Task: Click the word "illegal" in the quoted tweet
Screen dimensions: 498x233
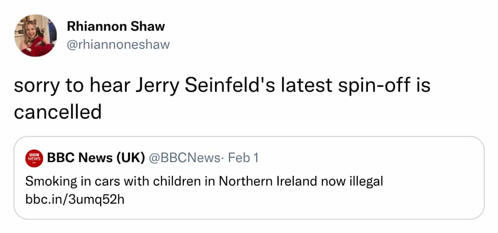Action: [x=366, y=181]
